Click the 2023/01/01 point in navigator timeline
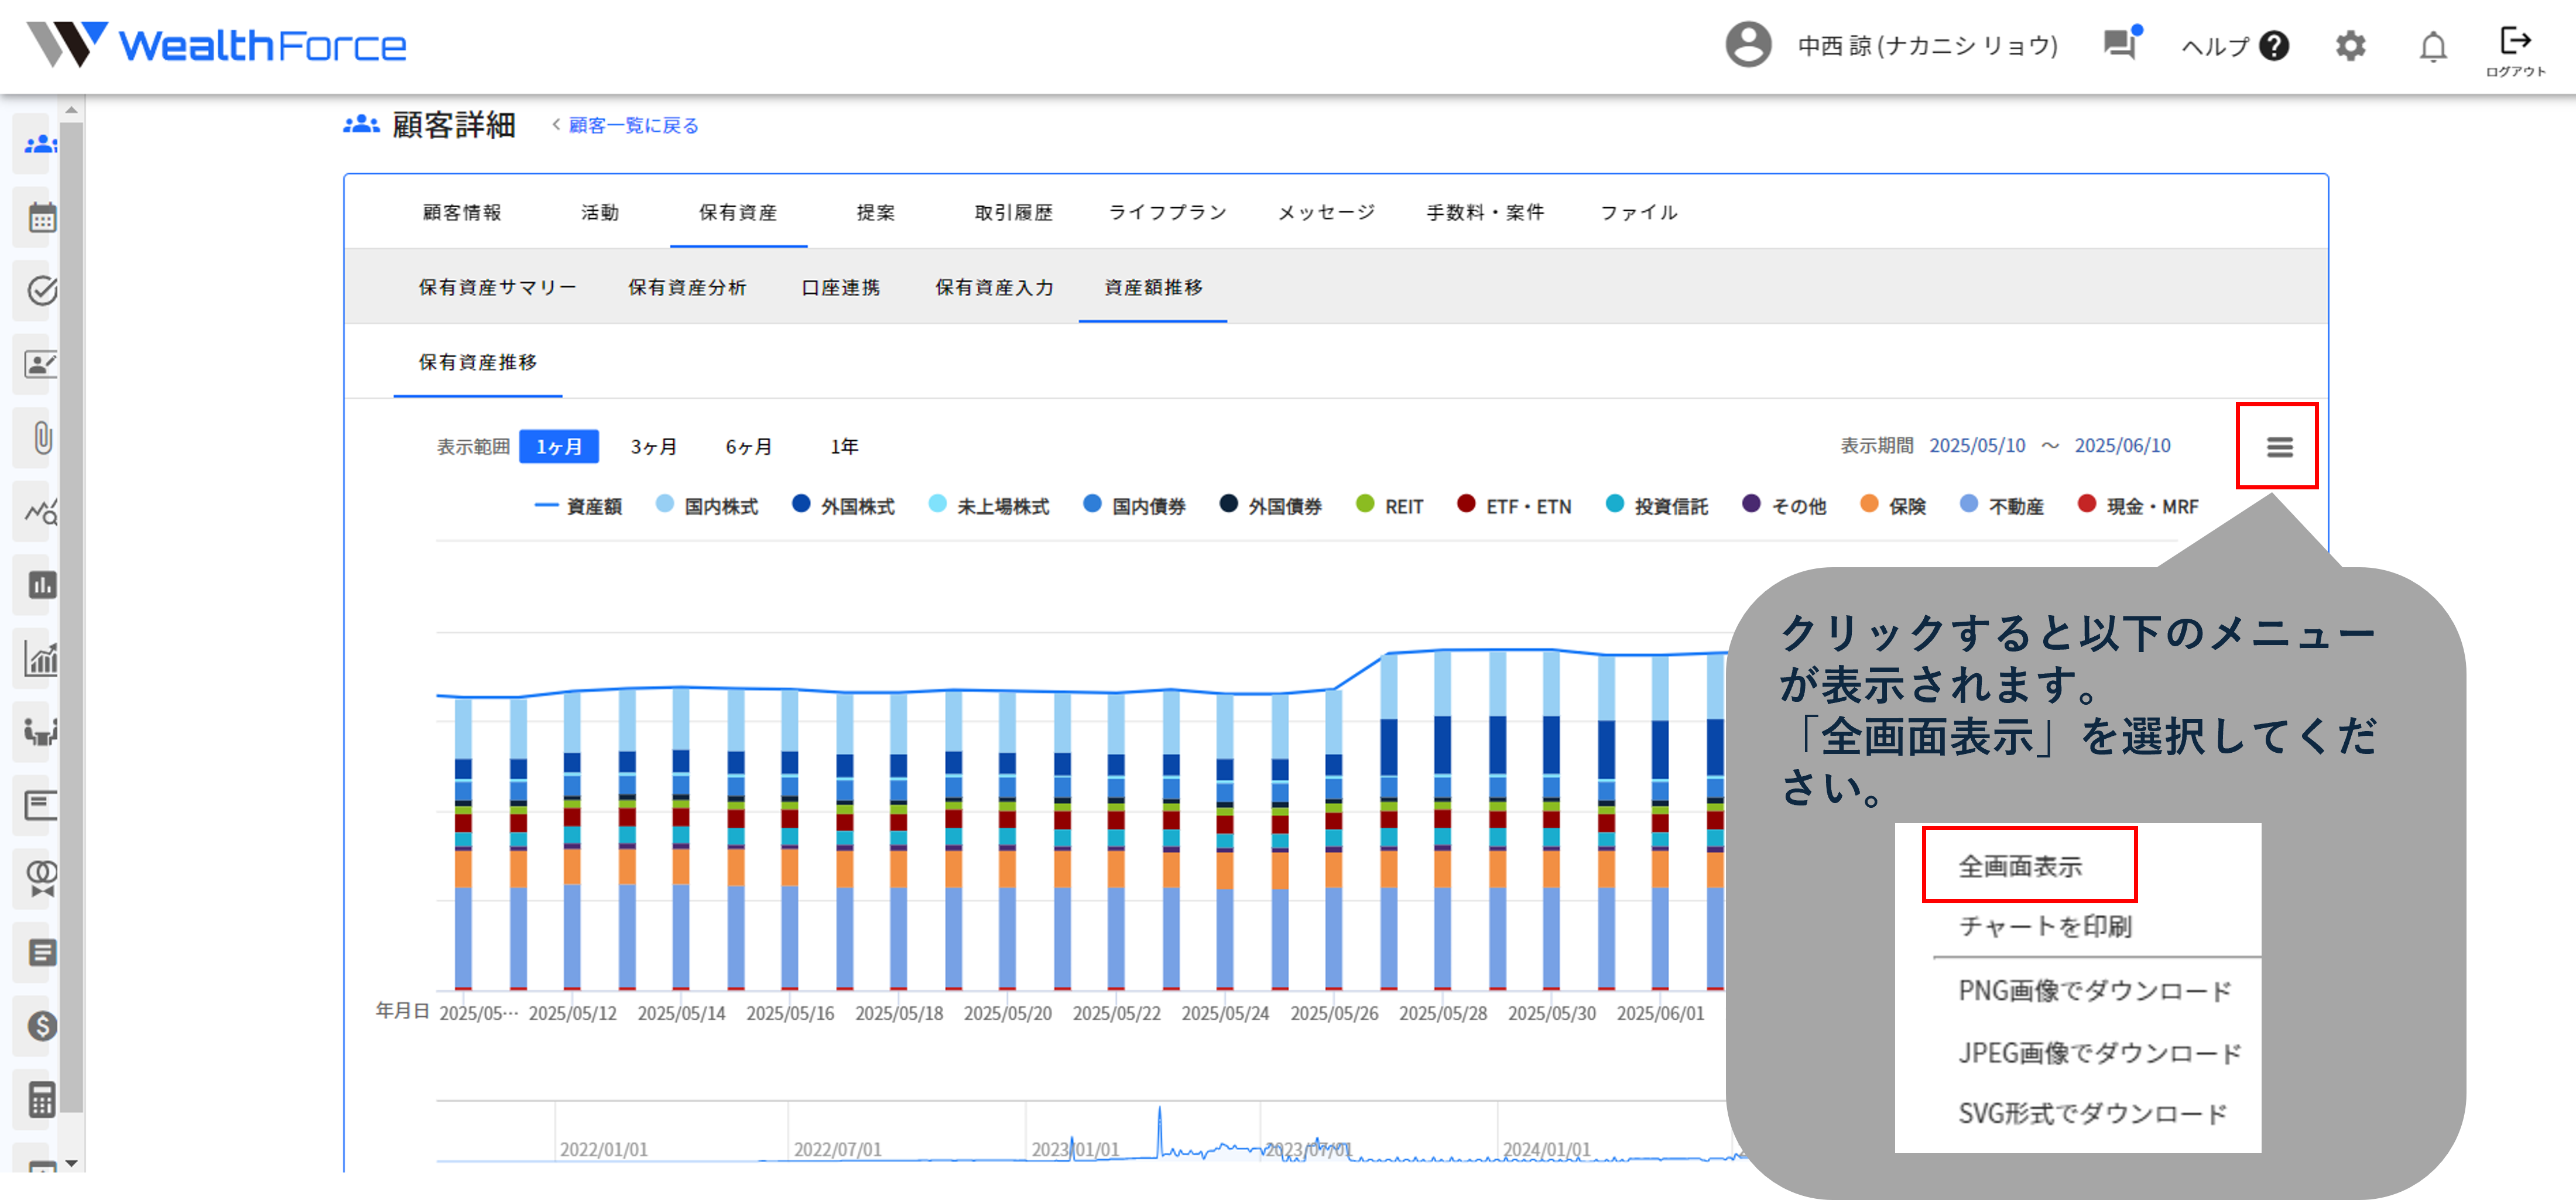2576x1200 pixels. click(1074, 1149)
